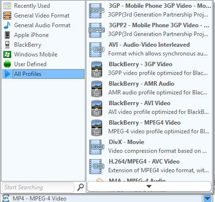Select General Audio Format category
Screen dimensions: 215x202
pyautogui.click(x=43, y=25)
